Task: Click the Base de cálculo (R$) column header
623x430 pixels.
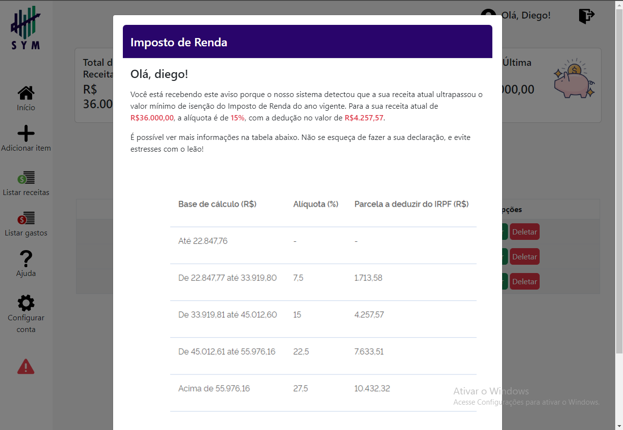Action: tap(217, 204)
